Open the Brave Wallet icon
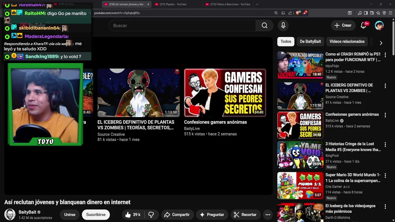 [372, 13]
